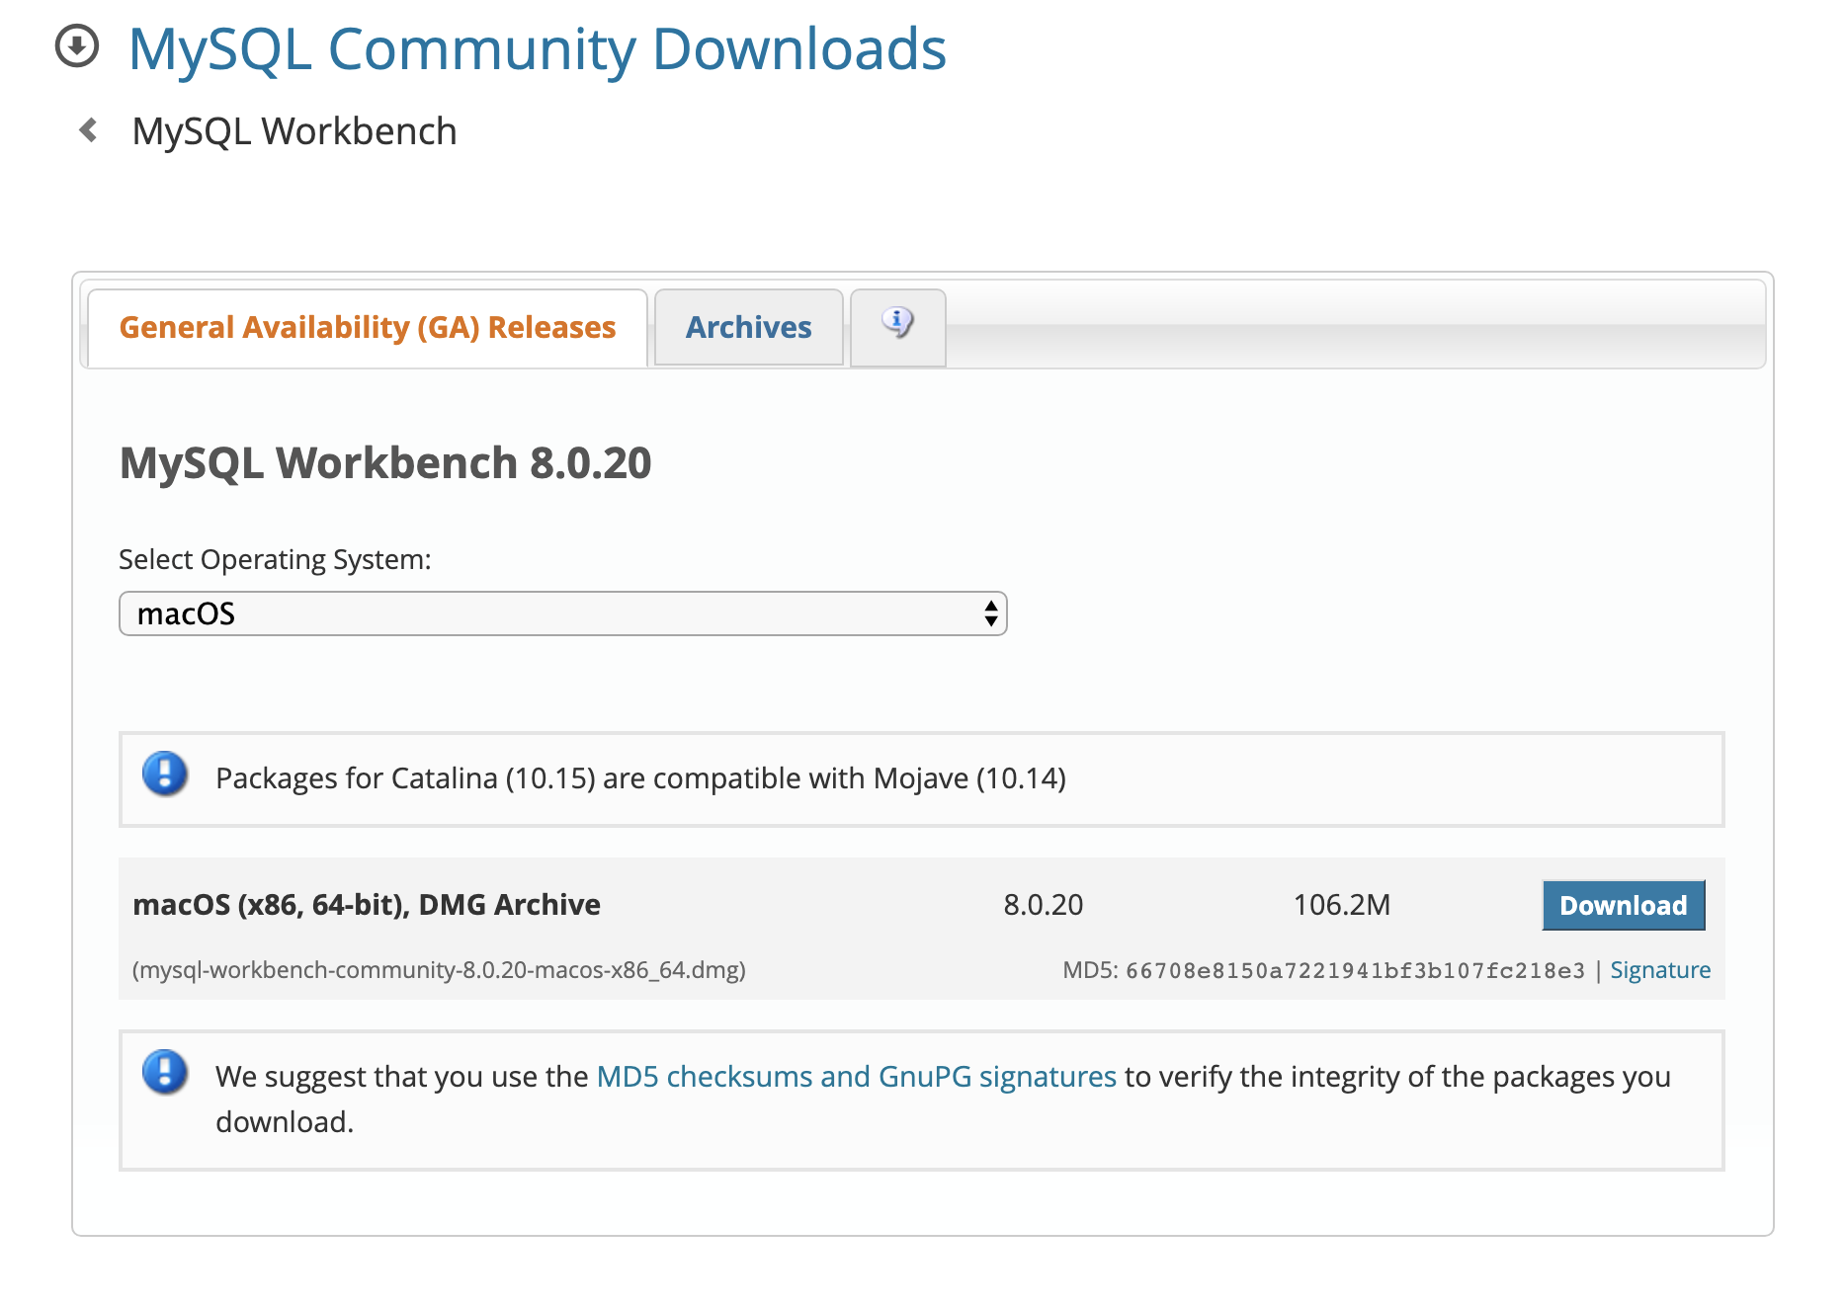The height and width of the screenshot is (1306, 1846).
Task: Open the Select Operating System dropdown (macOS)
Action: coord(563,613)
